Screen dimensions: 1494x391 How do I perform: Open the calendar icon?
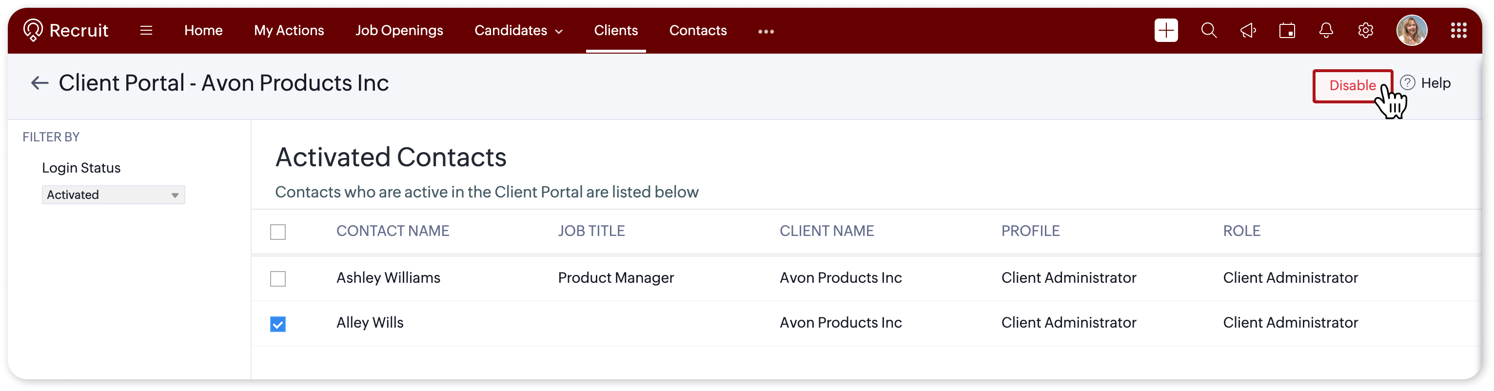(1287, 30)
